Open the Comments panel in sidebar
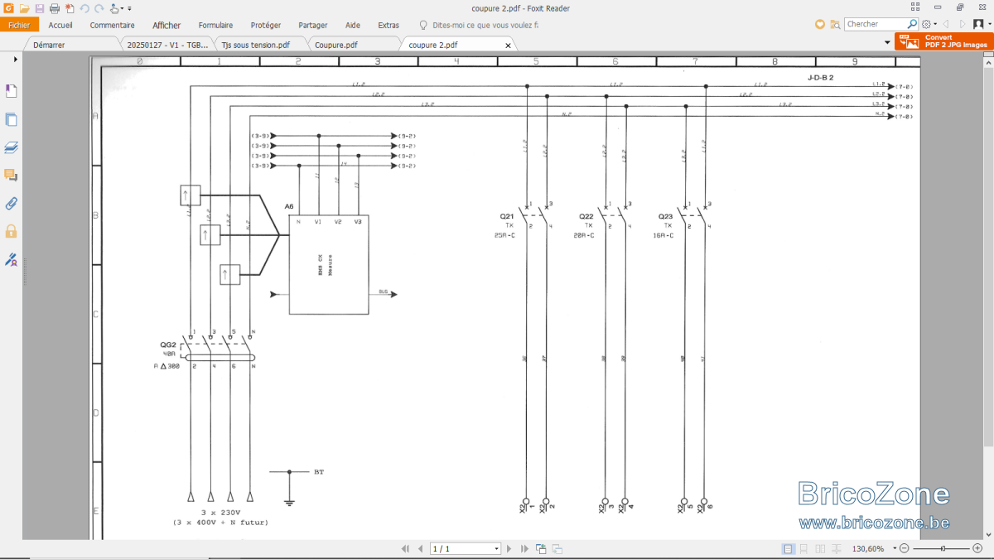This screenshot has height=559, width=994. [11, 176]
